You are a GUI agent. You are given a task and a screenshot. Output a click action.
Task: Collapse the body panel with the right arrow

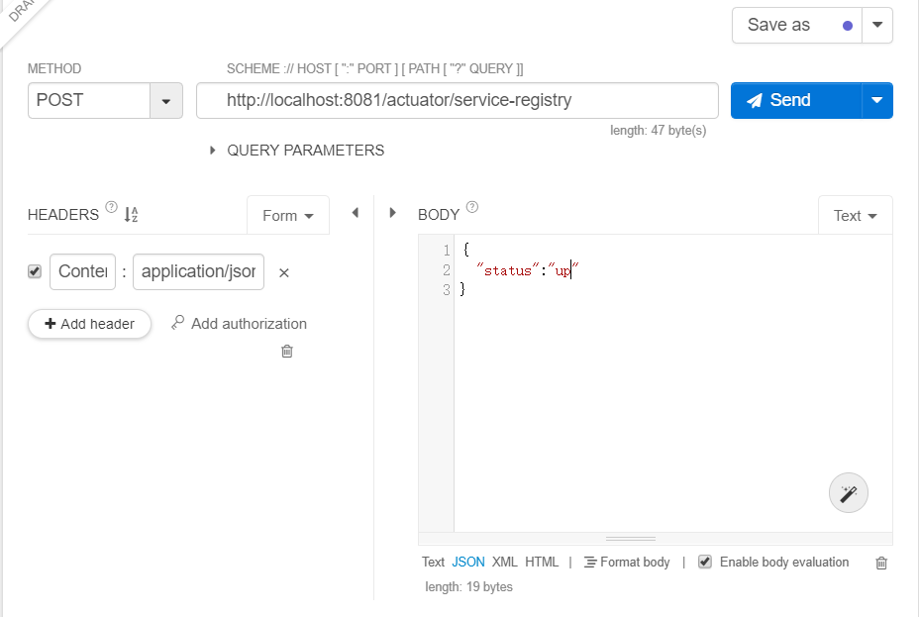[x=392, y=213]
